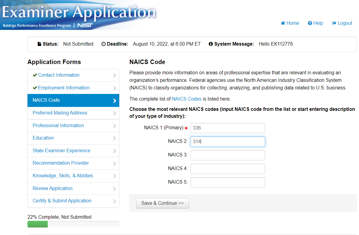The width and height of the screenshot is (359, 235).
Task: Click the 'August 10, 2022, at 6:00 PM ET' text
Action: point(167,44)
